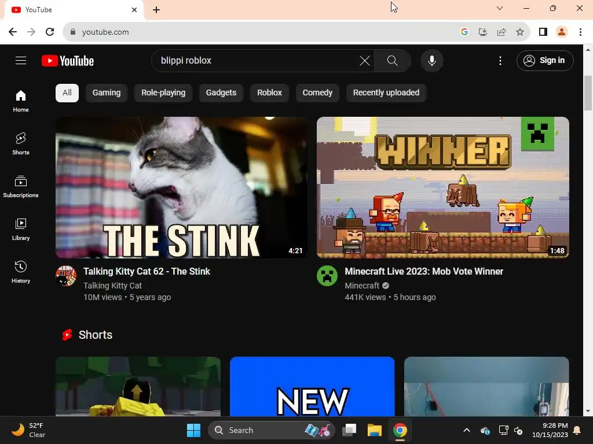Click the muted volume tray icon
Screen dimensions: 593x444
518,430
